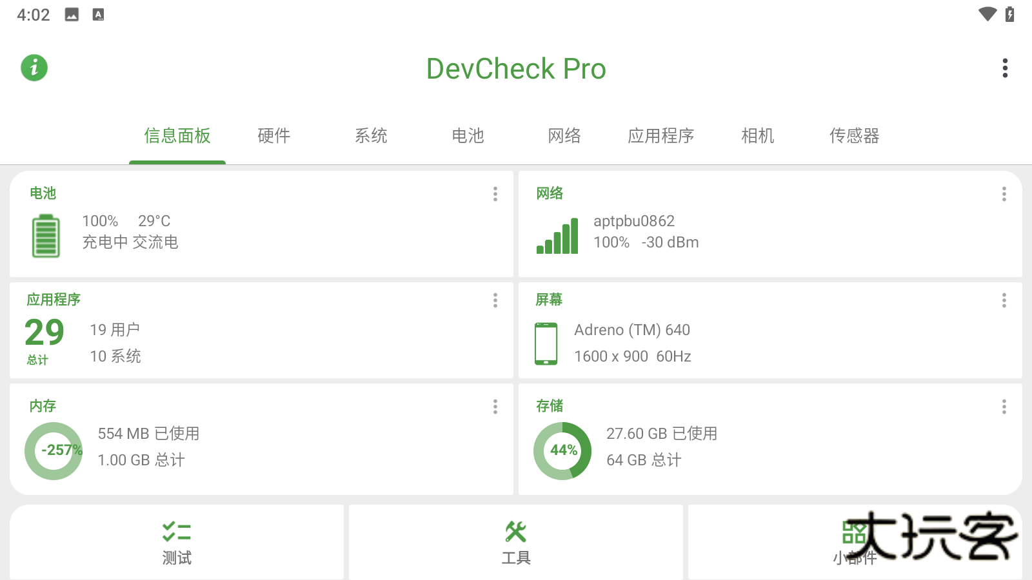Switch to the 传感器 tab
This screenshot has height=580, width=1032.
coord(857,136)
